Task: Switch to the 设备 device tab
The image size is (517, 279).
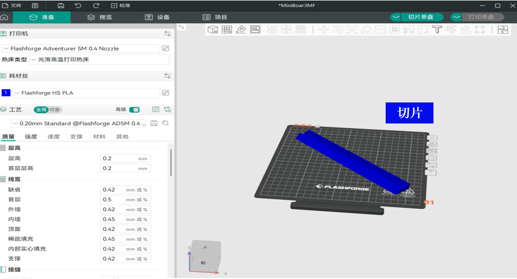Action: tap(158, 17)
